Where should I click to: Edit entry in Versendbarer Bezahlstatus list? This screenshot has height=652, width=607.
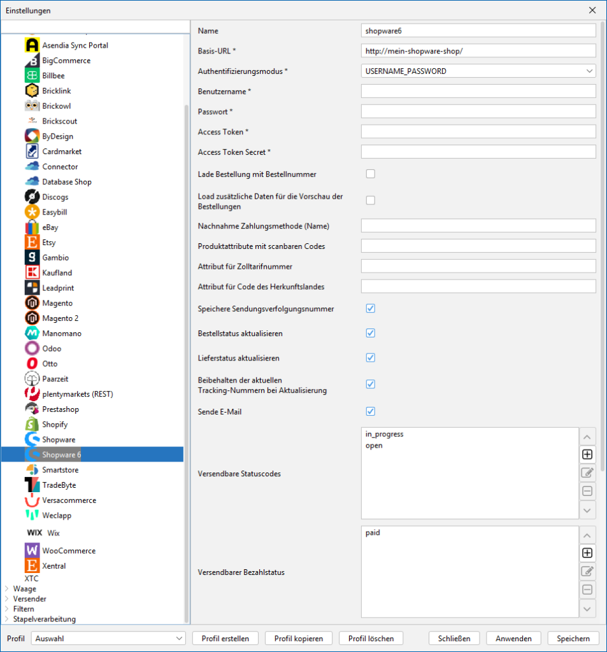click(587, 571)
